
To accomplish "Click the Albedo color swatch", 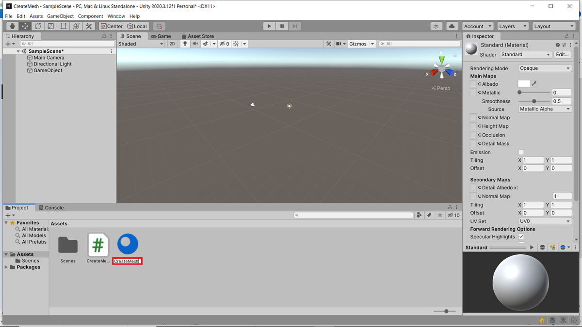I will tap(524, 84).
